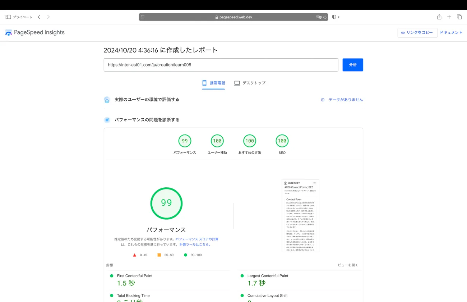Open the privacy shield report icon
The image size is (467, 302).
coord(334,17)
